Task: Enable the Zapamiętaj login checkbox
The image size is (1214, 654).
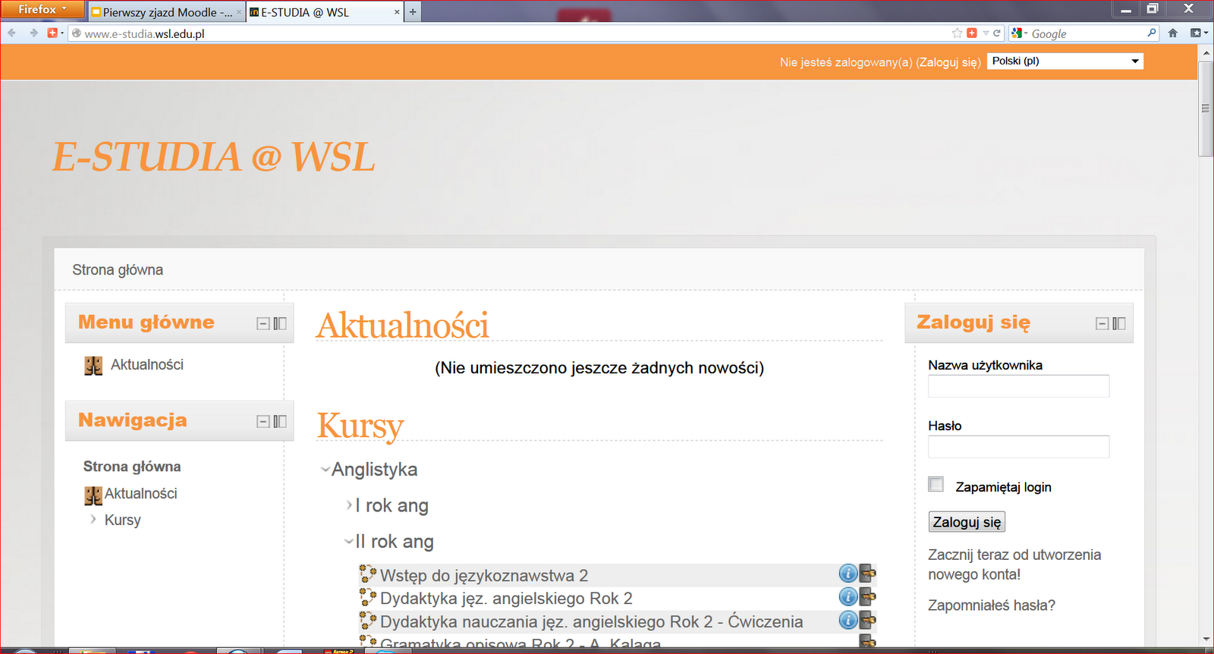Action: coord(936,484)
